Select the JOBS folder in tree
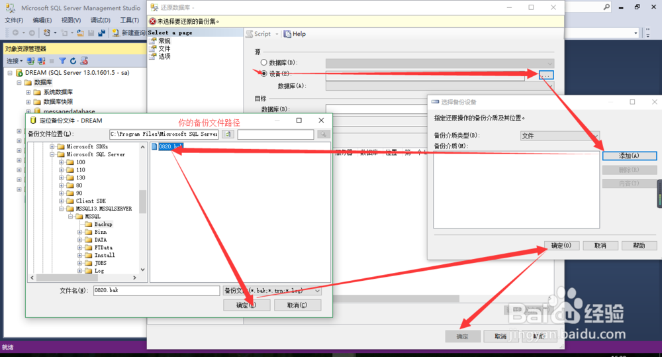 point(101,263)
